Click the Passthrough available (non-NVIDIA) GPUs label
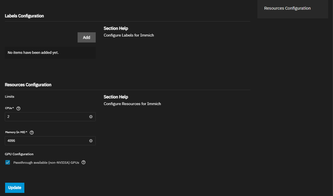 (46, 163)
